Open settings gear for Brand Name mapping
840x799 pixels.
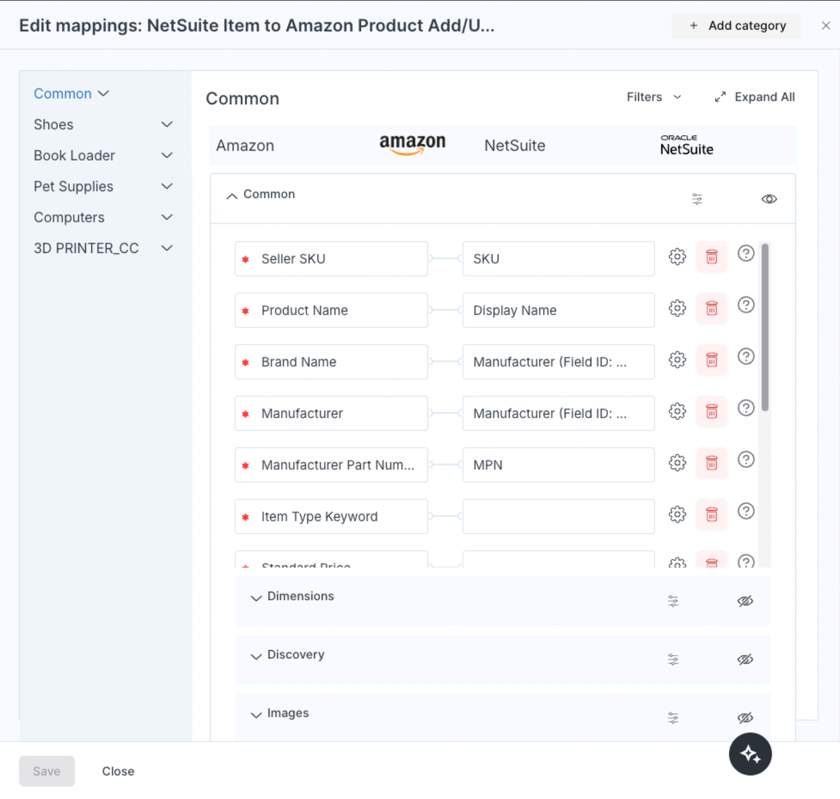(x=677, y=360)
